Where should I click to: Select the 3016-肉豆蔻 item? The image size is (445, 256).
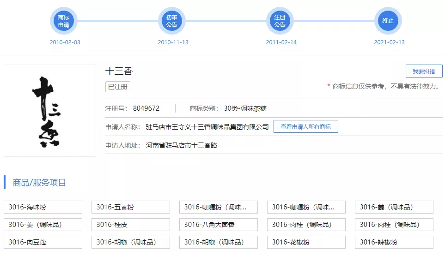click(x=43, y=242)
